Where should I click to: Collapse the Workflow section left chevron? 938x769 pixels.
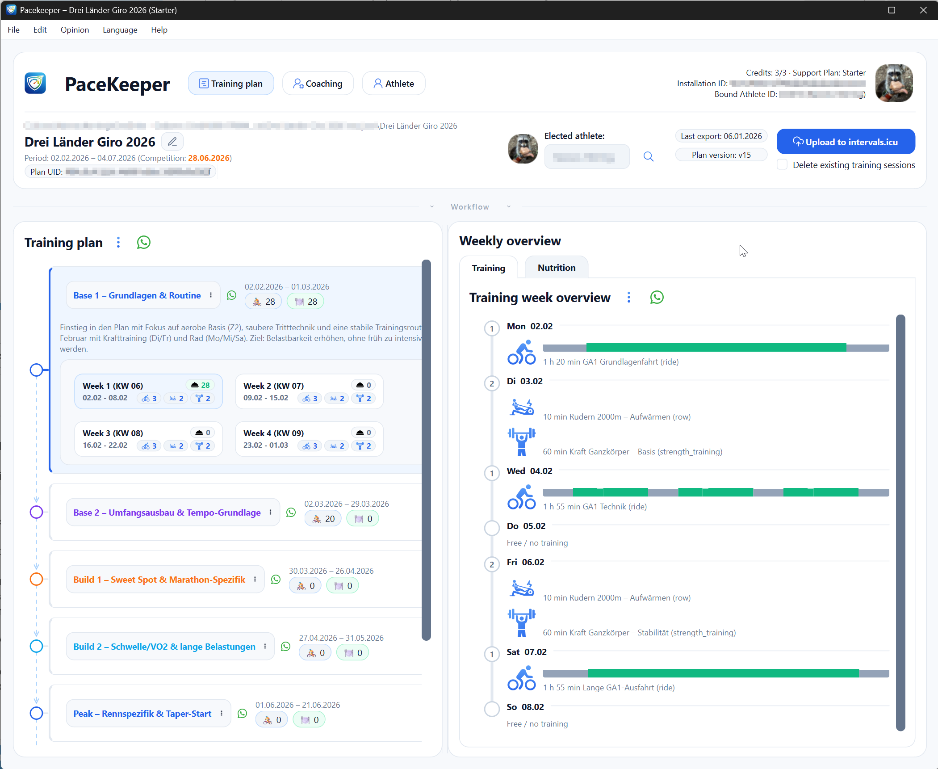[431, 207]
